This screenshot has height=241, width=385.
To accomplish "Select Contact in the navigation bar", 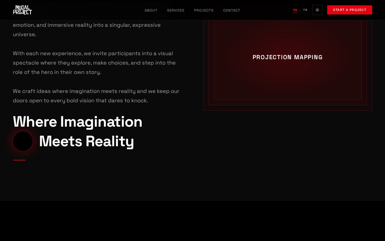I will (x=232, y=10).
